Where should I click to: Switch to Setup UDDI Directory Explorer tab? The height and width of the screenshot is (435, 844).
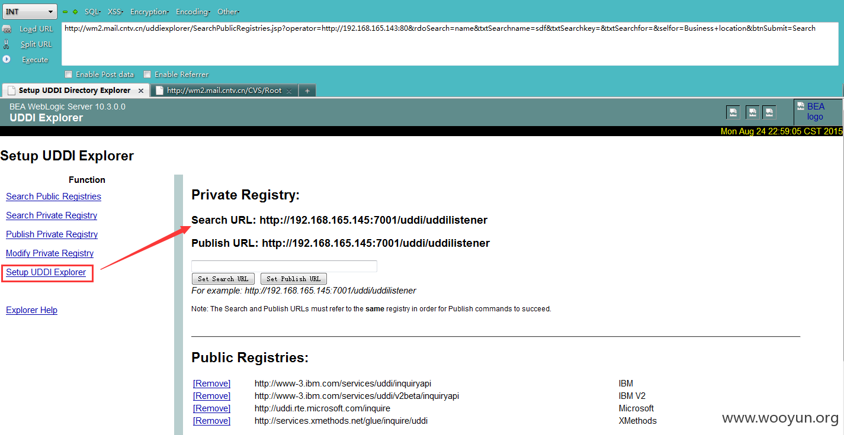click(75, 91)
